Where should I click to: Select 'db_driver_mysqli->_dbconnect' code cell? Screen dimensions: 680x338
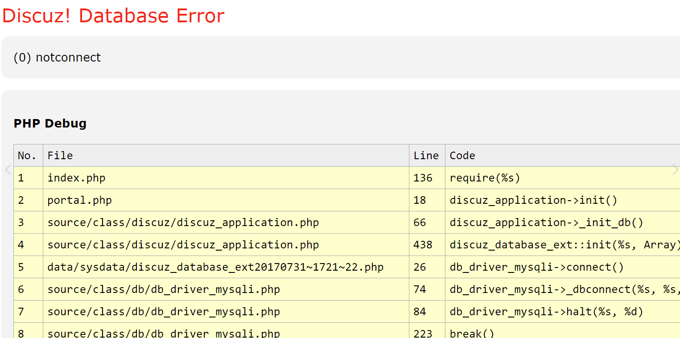tap(563, 289)
